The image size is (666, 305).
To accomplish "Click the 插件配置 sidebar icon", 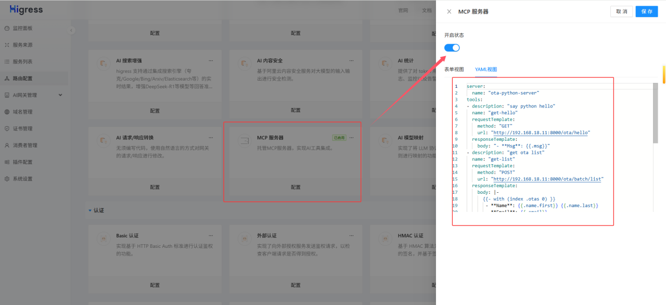I will 7,162.
